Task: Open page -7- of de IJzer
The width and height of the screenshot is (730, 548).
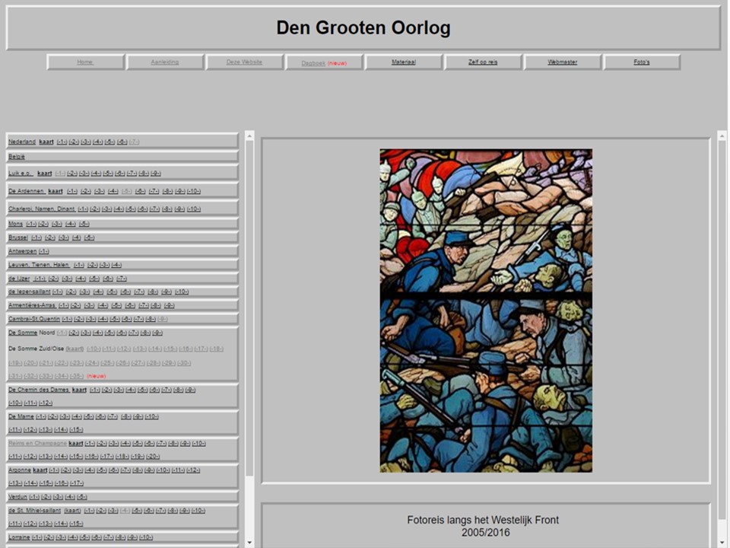Action: point(122,279)
